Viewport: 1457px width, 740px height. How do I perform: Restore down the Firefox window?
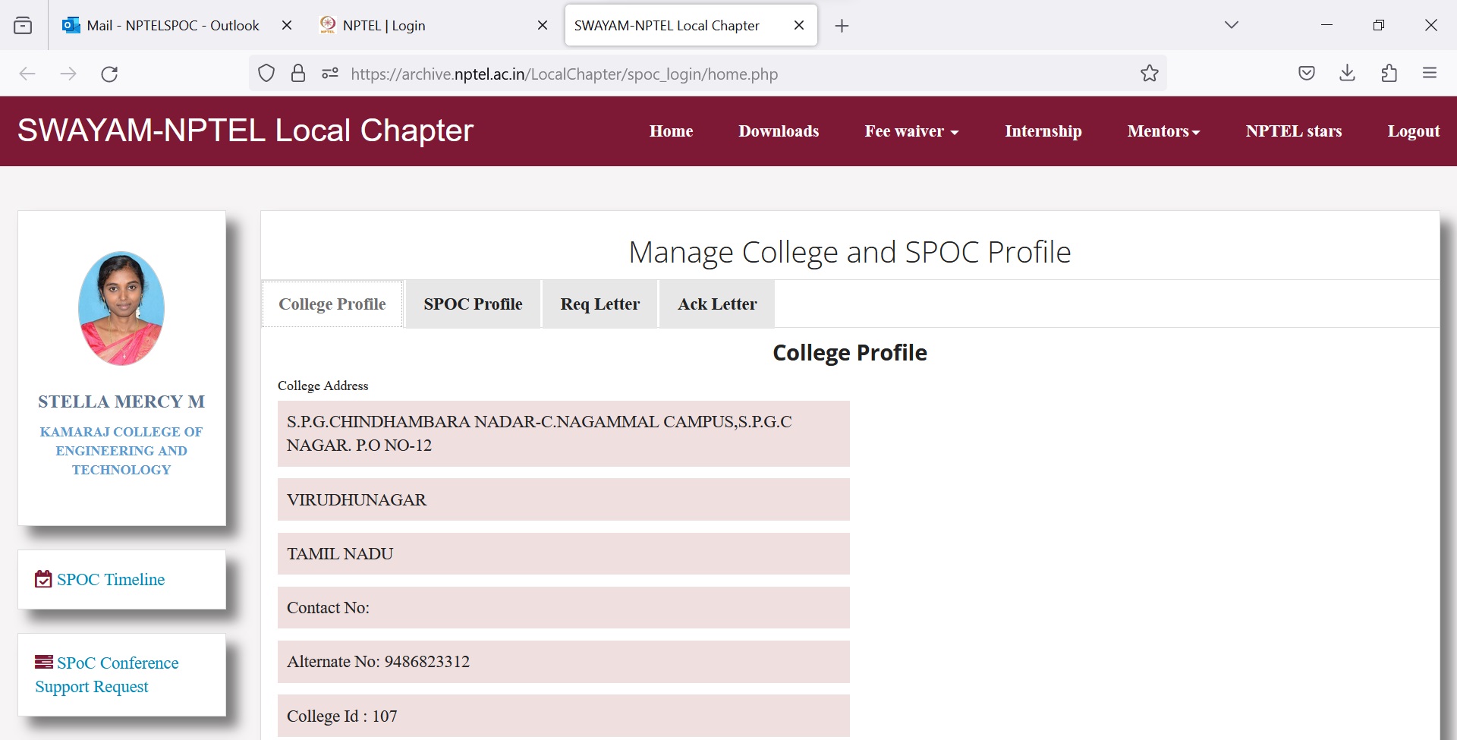[1379, 25]
